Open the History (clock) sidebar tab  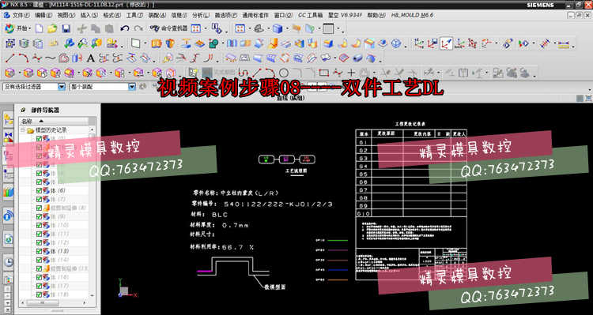pos(9,261)
